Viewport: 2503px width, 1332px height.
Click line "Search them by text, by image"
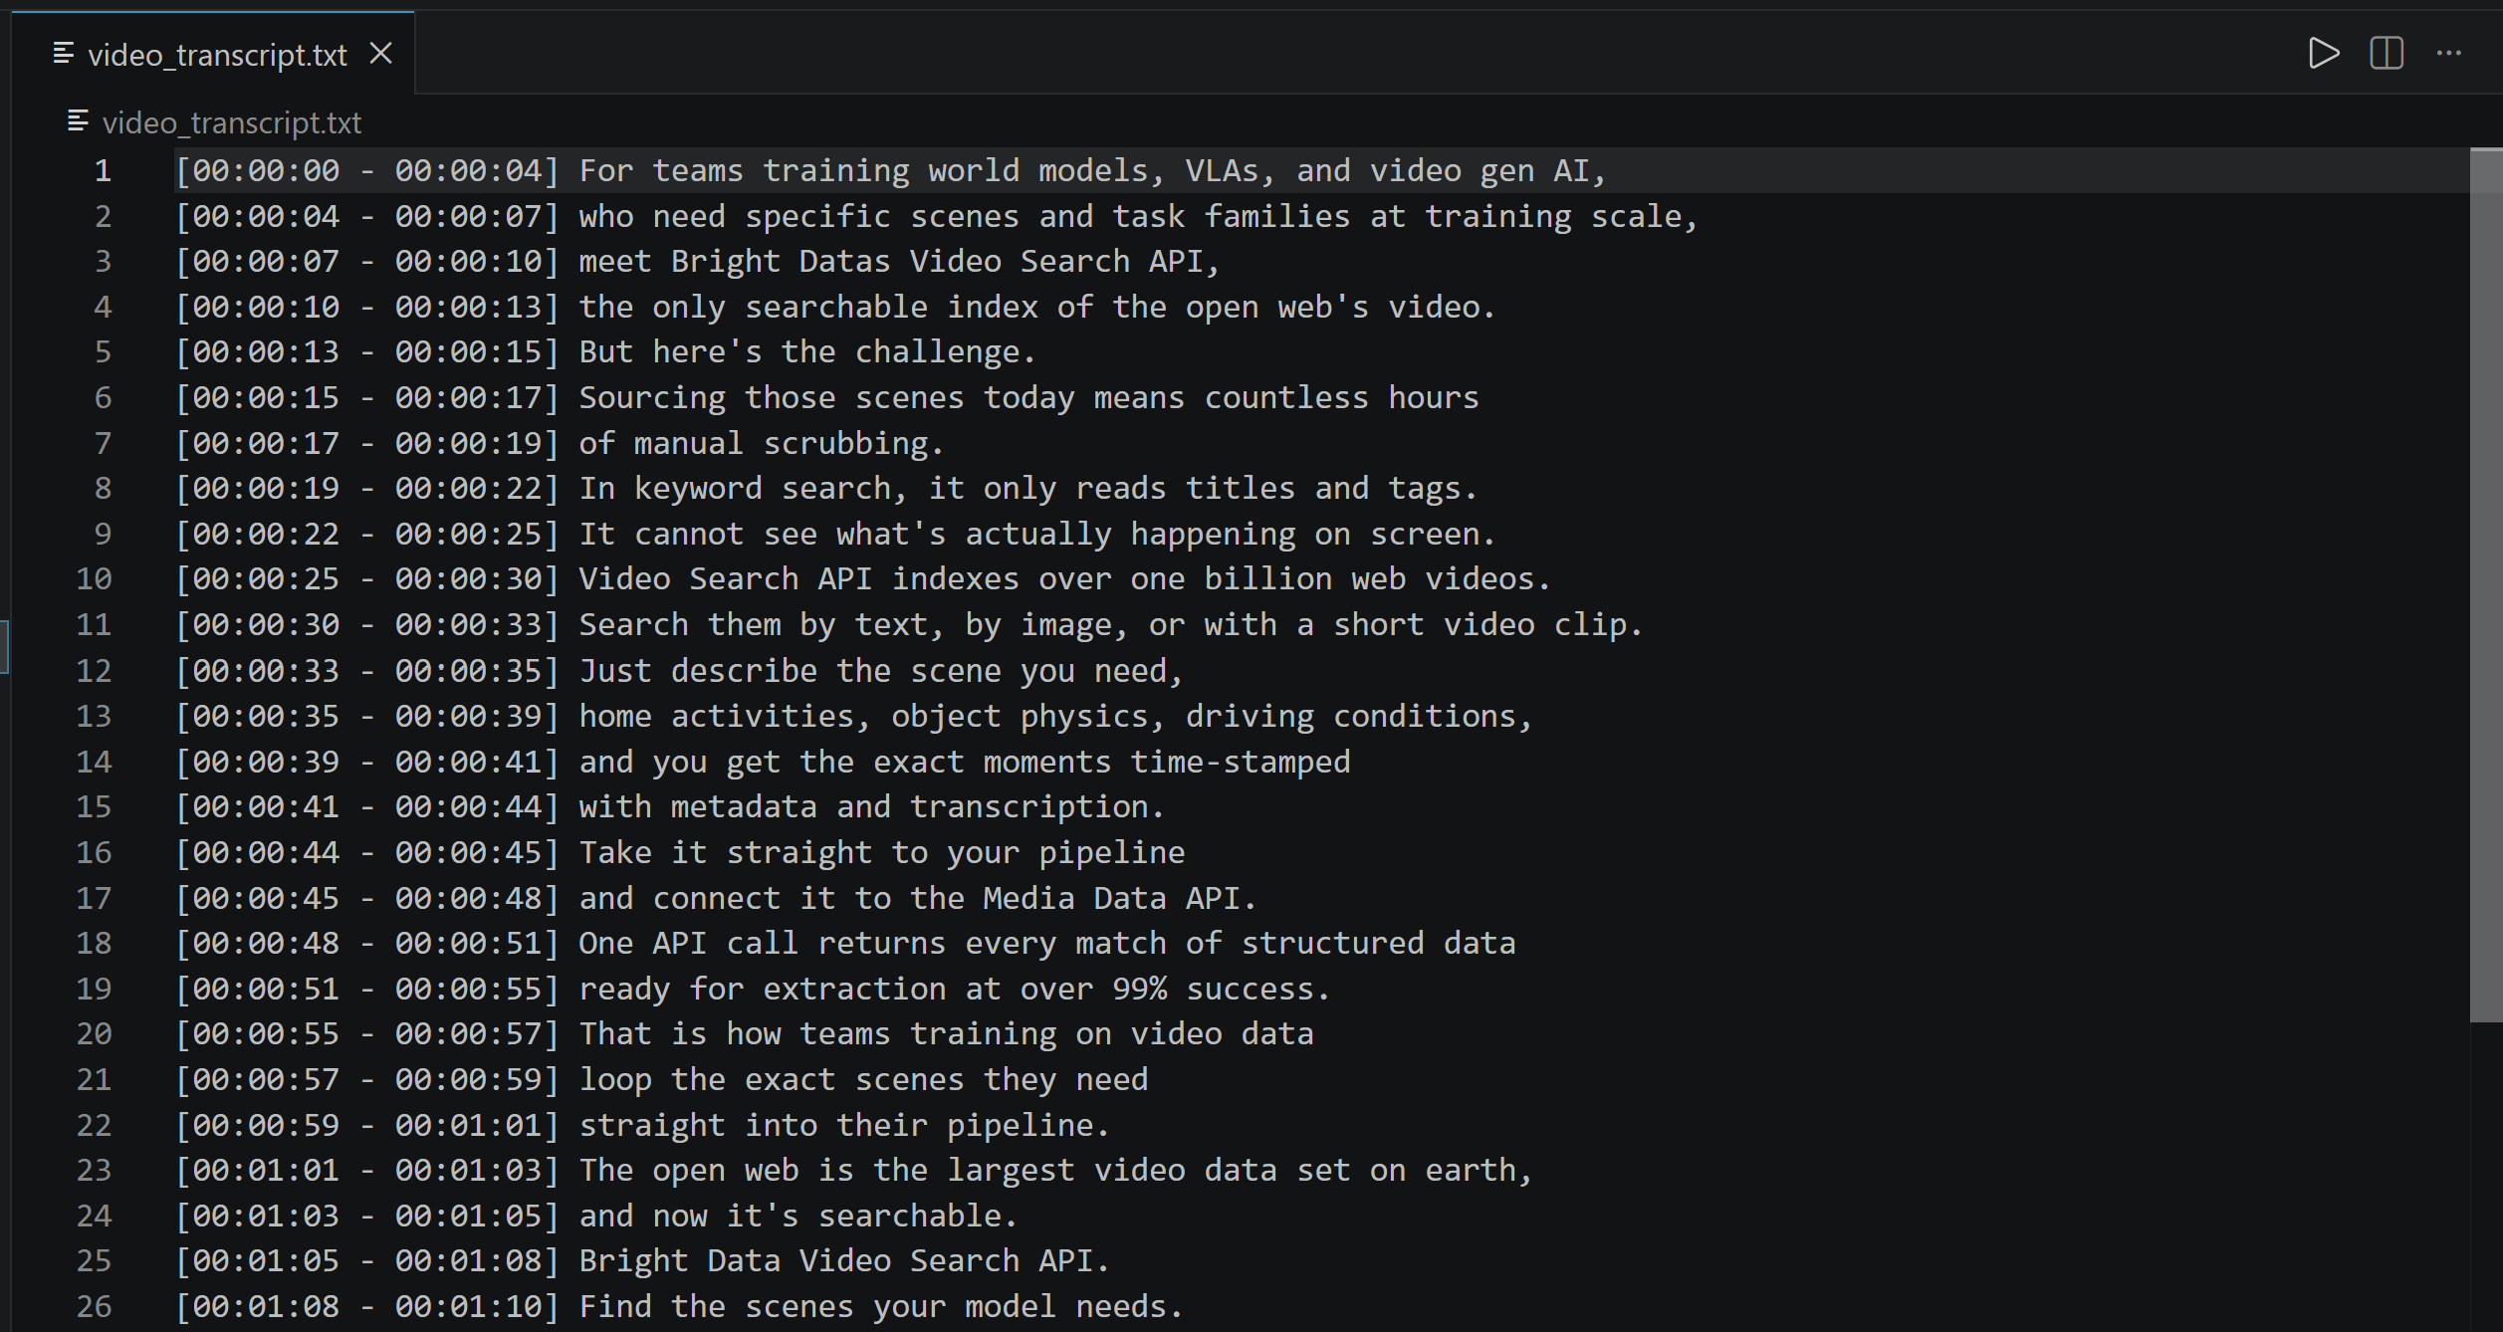pos(1111,625)
